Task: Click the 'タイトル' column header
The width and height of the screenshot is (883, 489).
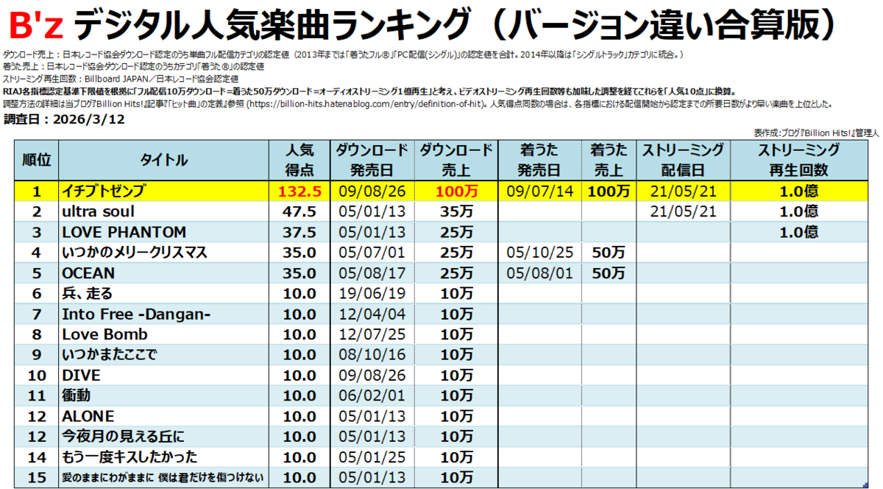Action: [x=163, y=160]
